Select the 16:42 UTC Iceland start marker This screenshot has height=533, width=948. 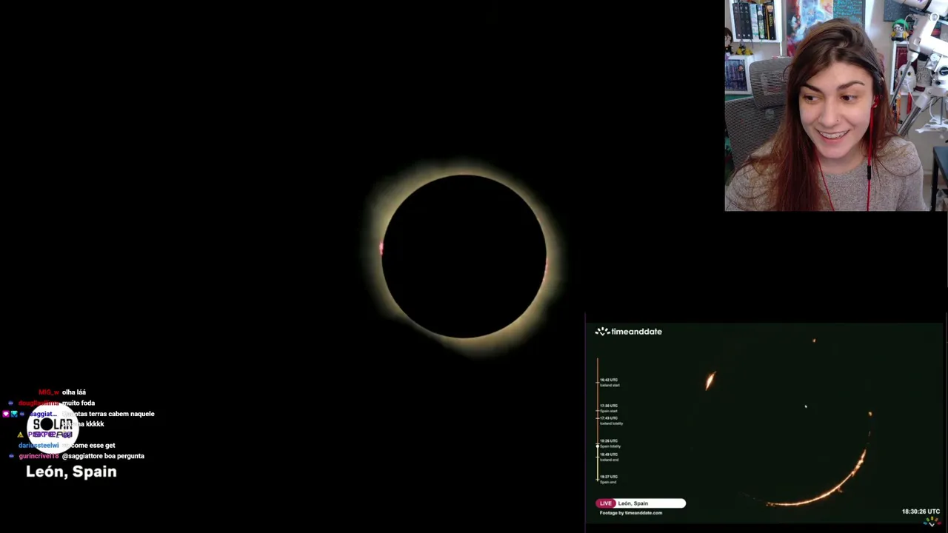pos(610,382)
